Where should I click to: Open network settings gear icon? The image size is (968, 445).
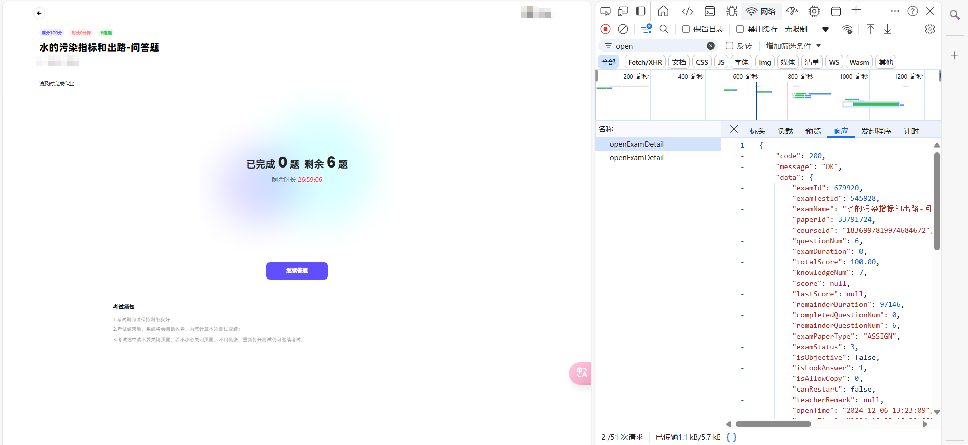coord(930,29)
